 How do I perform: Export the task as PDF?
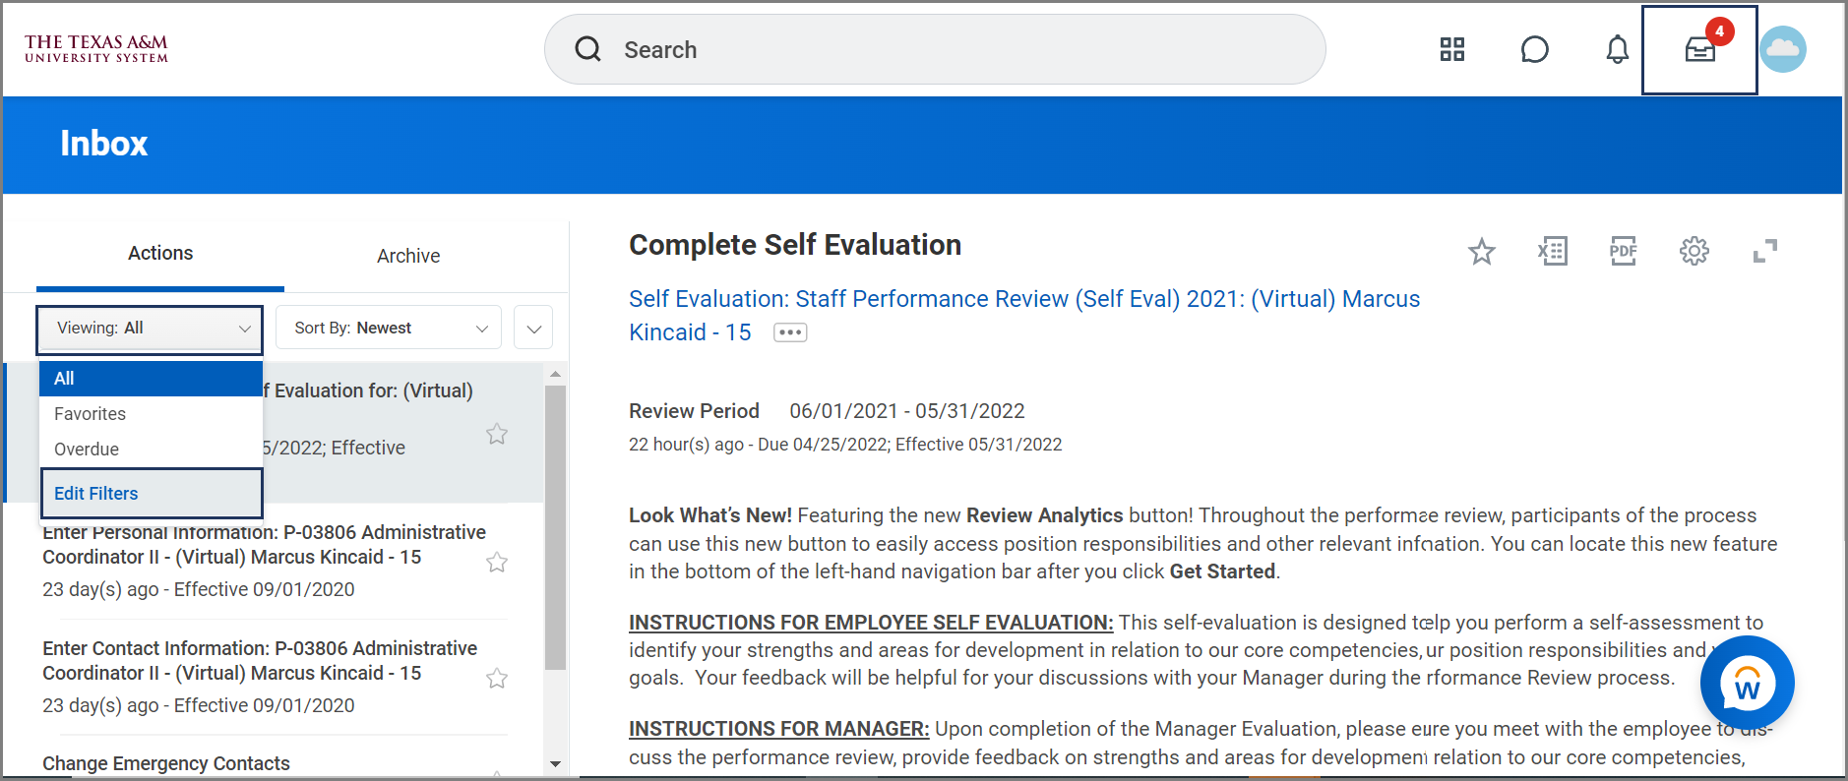point(1623,252)
